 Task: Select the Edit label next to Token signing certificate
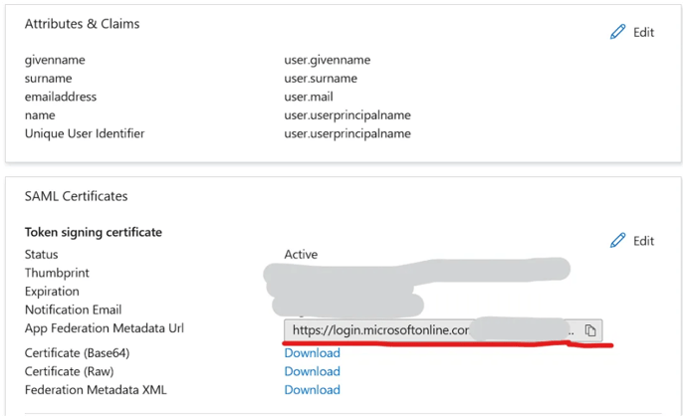coord(643,241)
